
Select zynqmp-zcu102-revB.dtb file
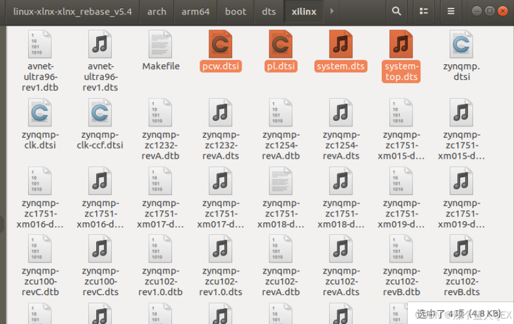(x=401, y=266)
